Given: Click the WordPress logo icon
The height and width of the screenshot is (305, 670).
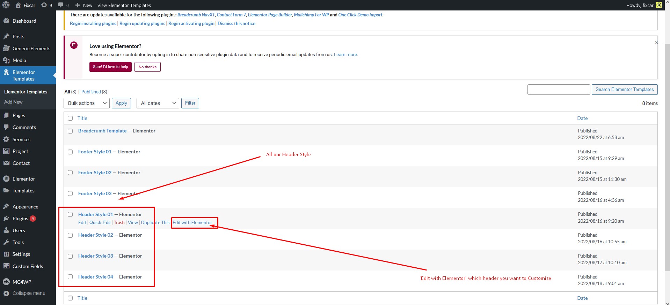Looking at the screenshot, I should [6, 5].
